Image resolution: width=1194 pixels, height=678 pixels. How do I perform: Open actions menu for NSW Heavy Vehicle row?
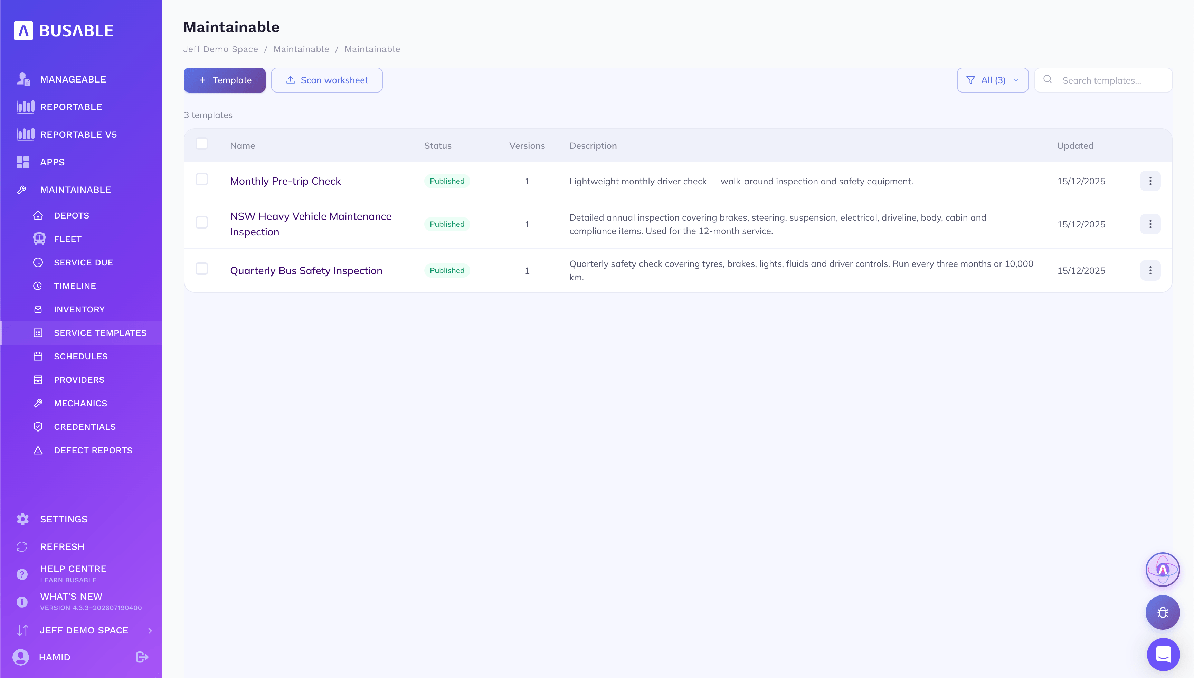point(1150,224)
